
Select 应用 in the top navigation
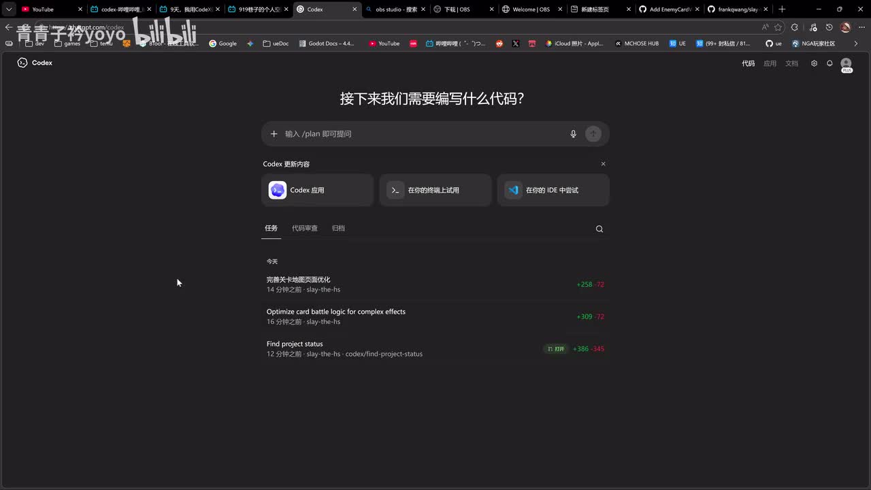[770, 63]
